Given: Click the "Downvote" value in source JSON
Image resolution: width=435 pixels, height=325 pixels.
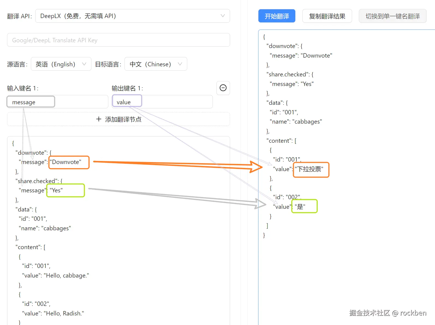Looking at the screenshot, I should click(x=67, y=162).
